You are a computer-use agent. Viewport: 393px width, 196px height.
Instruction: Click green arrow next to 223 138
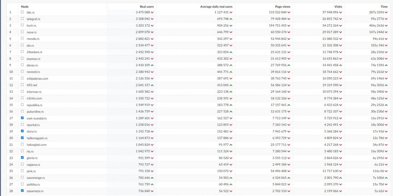[231, 92]
